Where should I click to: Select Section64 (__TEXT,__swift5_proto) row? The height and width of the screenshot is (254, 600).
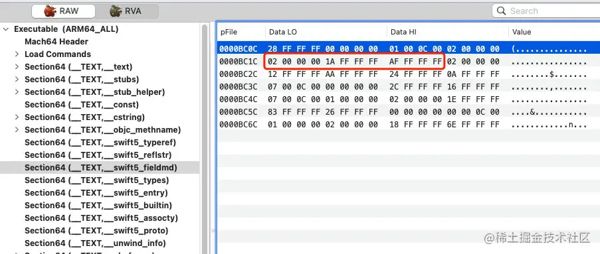(x=96, y=231)
